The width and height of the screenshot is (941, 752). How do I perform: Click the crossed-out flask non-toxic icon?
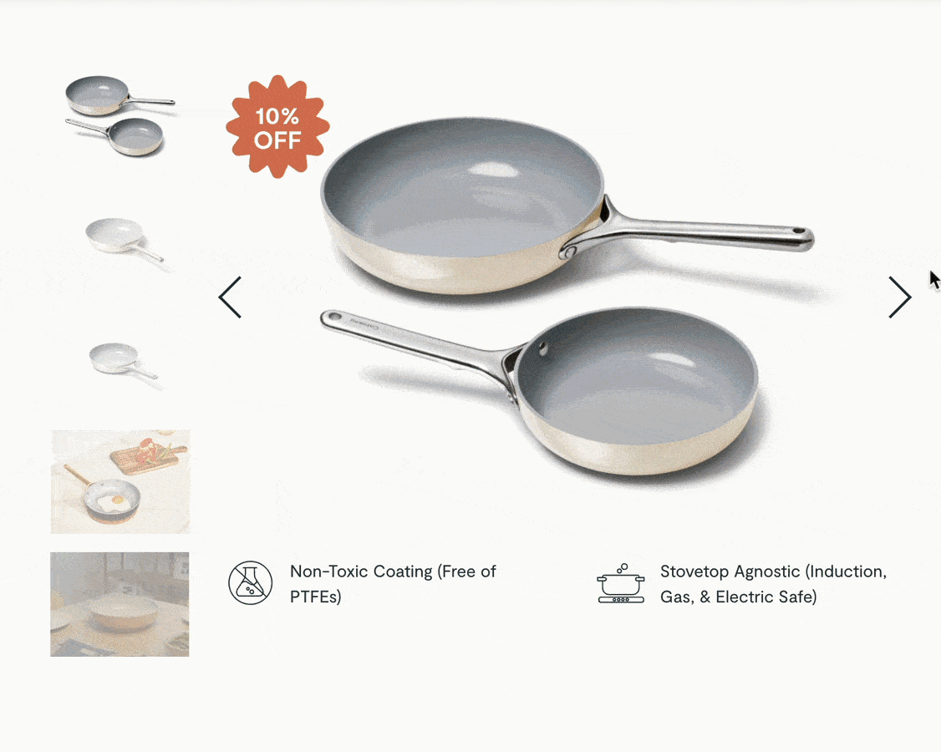coord(250,582)
